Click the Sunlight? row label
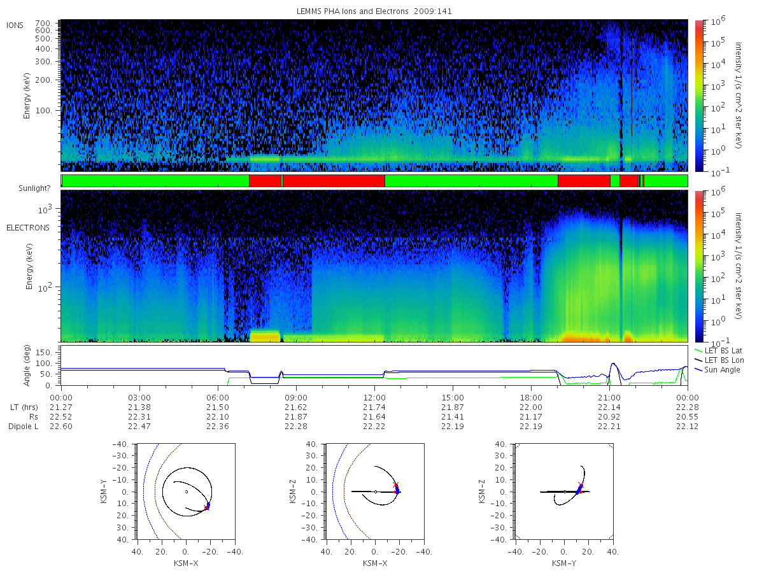764x573 pixels. [29, 188]
